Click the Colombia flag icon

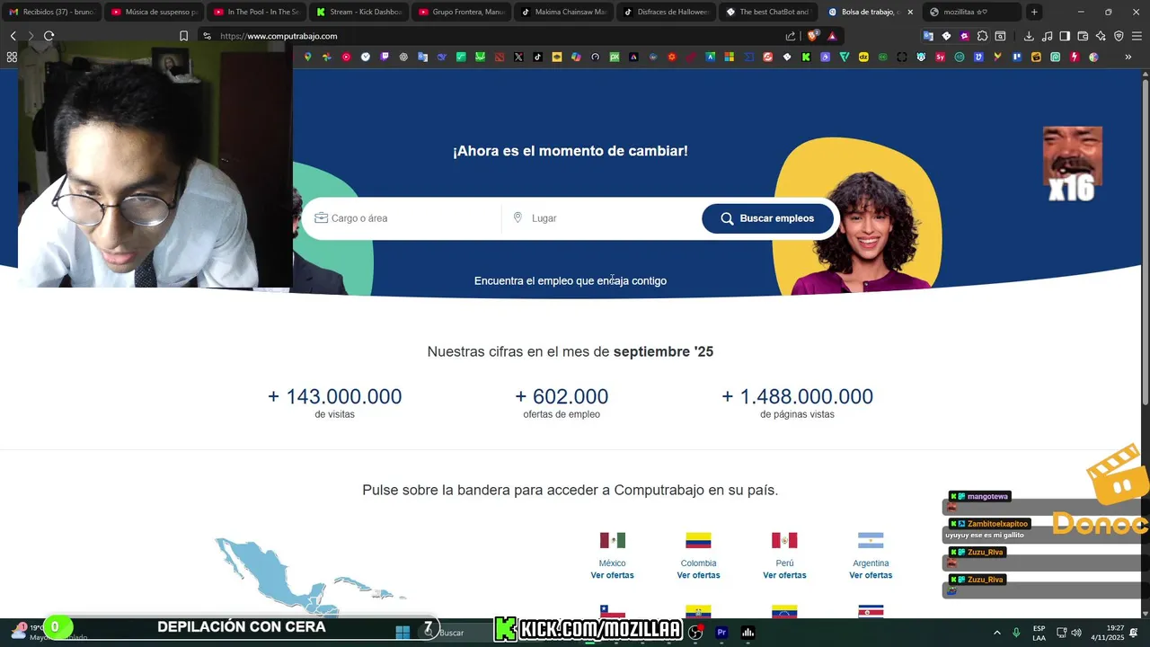click(x=698, y=540)
